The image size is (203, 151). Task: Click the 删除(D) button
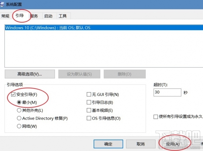coord(124,74)
